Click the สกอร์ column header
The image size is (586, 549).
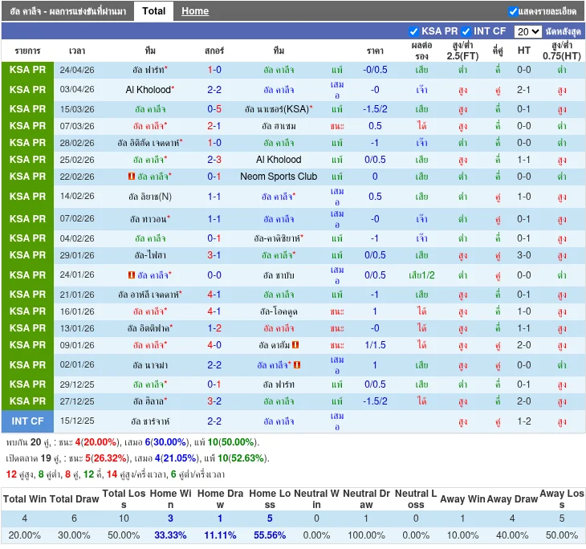click(x=214, y=51)
